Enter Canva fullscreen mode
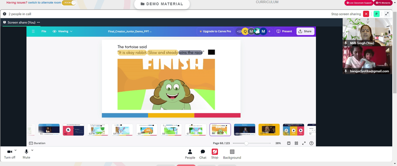397x166 pixels. click(304, 143)
